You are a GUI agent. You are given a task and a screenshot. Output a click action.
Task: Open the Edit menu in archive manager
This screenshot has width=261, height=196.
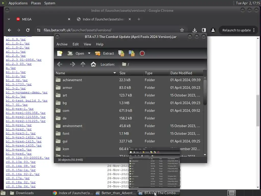[x=75, y=44]
